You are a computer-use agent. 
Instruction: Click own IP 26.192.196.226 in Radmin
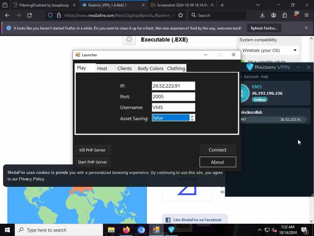click(267, 93)
